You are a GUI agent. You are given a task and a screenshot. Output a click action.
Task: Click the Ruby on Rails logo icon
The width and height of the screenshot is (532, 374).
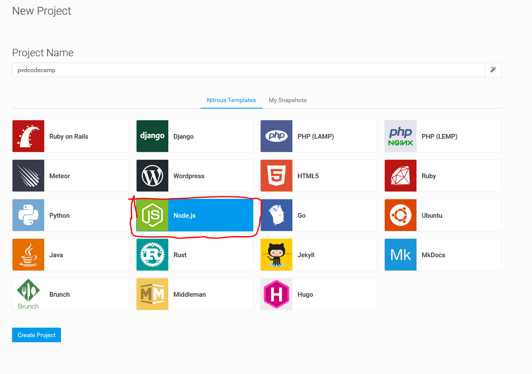tap(28, 136)
